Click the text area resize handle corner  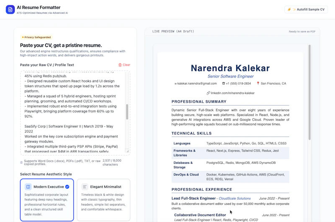tap(128, 151)
